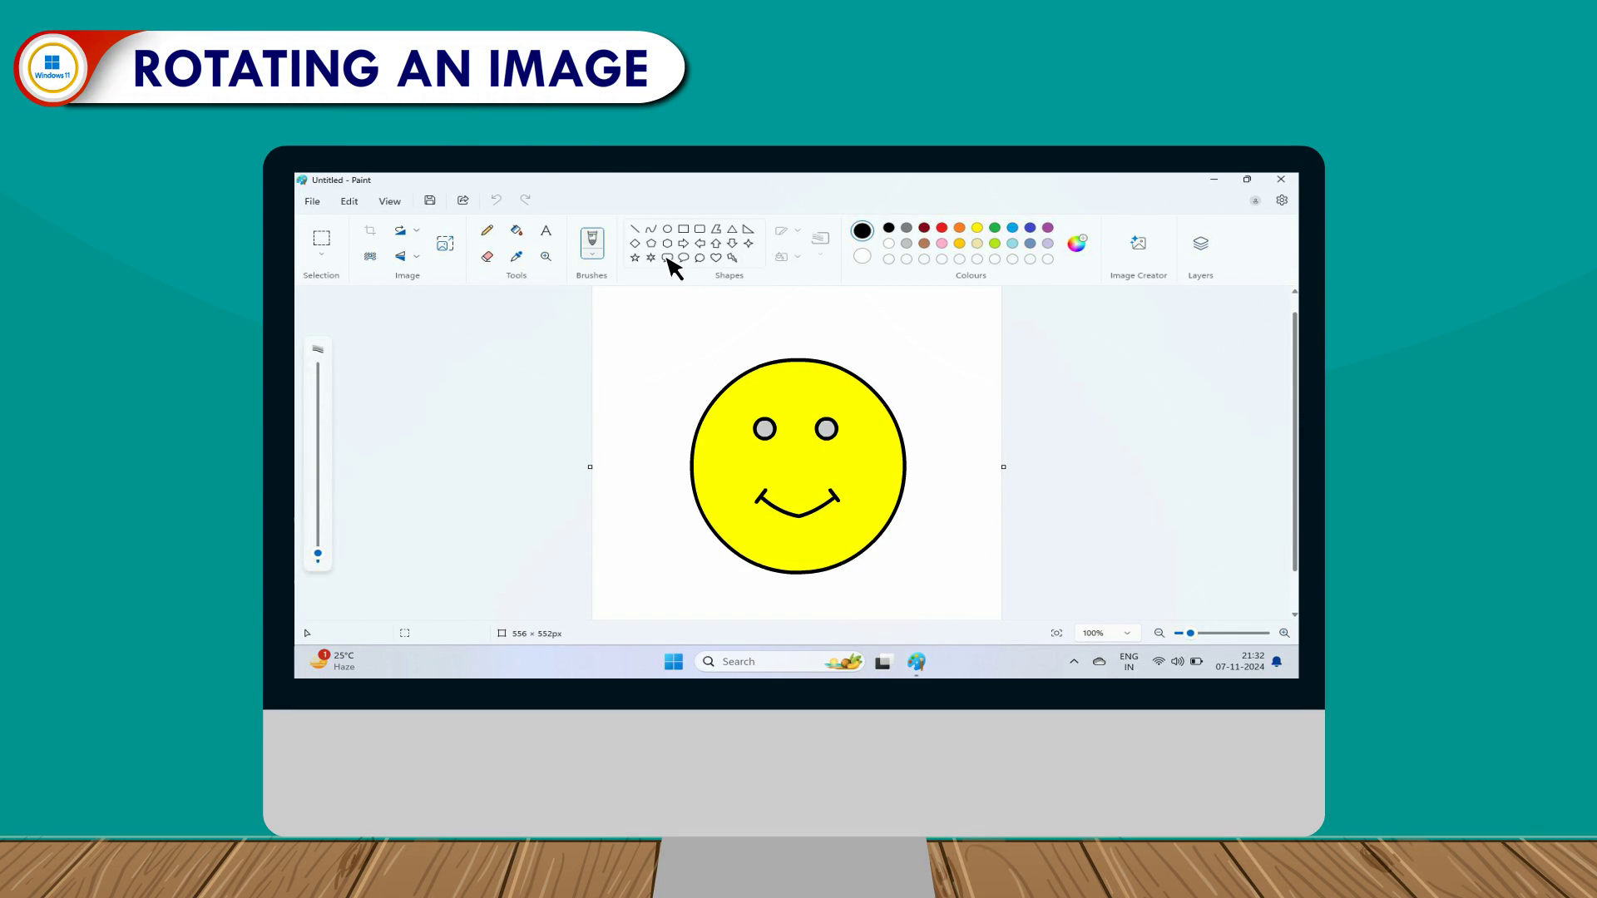1597x898 pixels.
Task: Select the Eraser tool
Action: pyautogui.click(x=487, y=257)
